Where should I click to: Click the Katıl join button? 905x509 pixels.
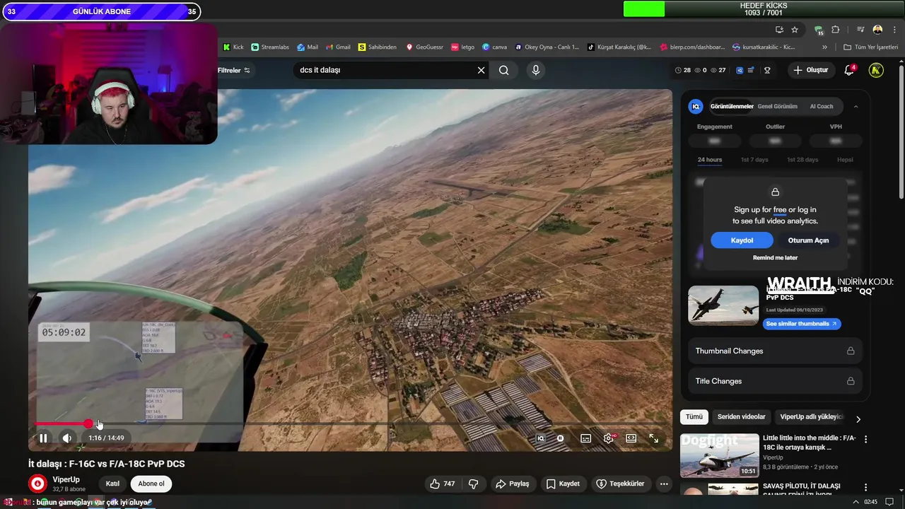click(x=112, y=484)
